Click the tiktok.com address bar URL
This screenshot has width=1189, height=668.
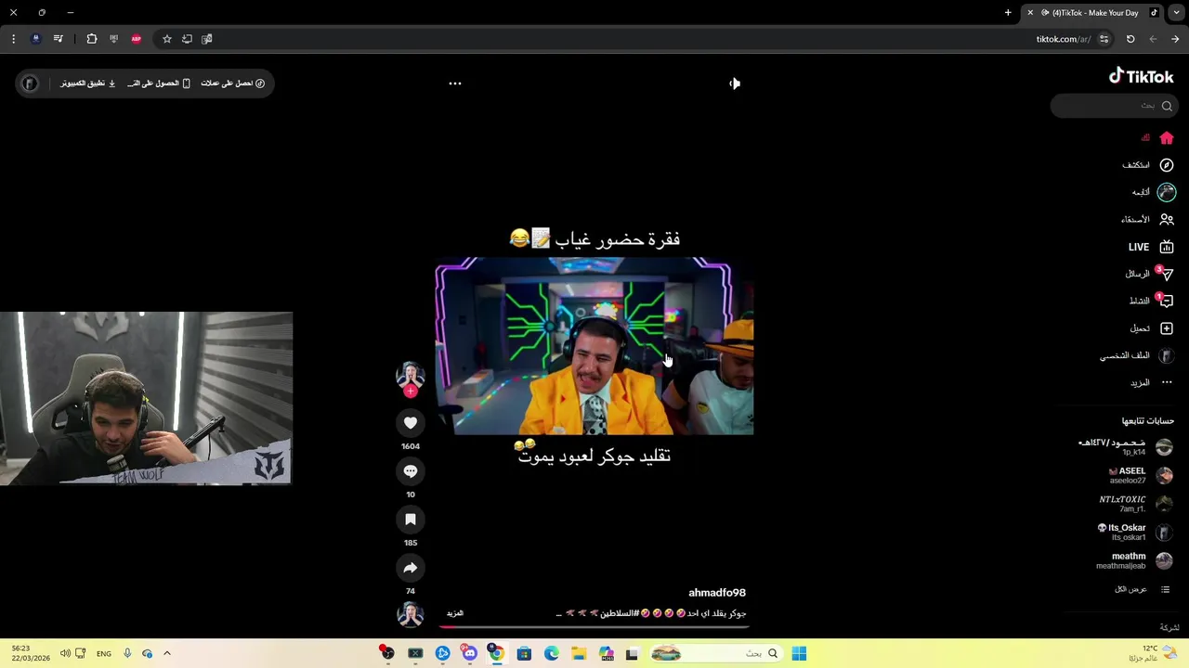tap(1063, 39)
